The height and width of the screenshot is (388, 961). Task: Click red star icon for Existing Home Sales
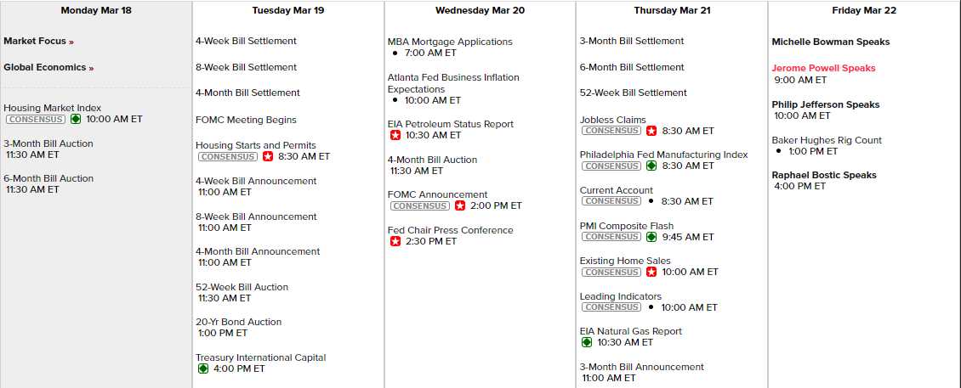[x=651, y=273]
